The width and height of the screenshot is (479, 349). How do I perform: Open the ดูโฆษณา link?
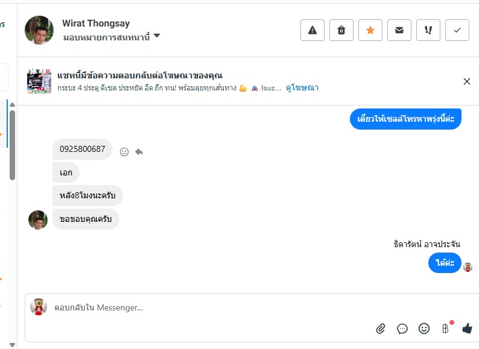[x=302, y=88]
